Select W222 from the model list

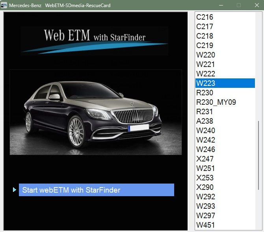pyautogui.click(x=206, y=74)
